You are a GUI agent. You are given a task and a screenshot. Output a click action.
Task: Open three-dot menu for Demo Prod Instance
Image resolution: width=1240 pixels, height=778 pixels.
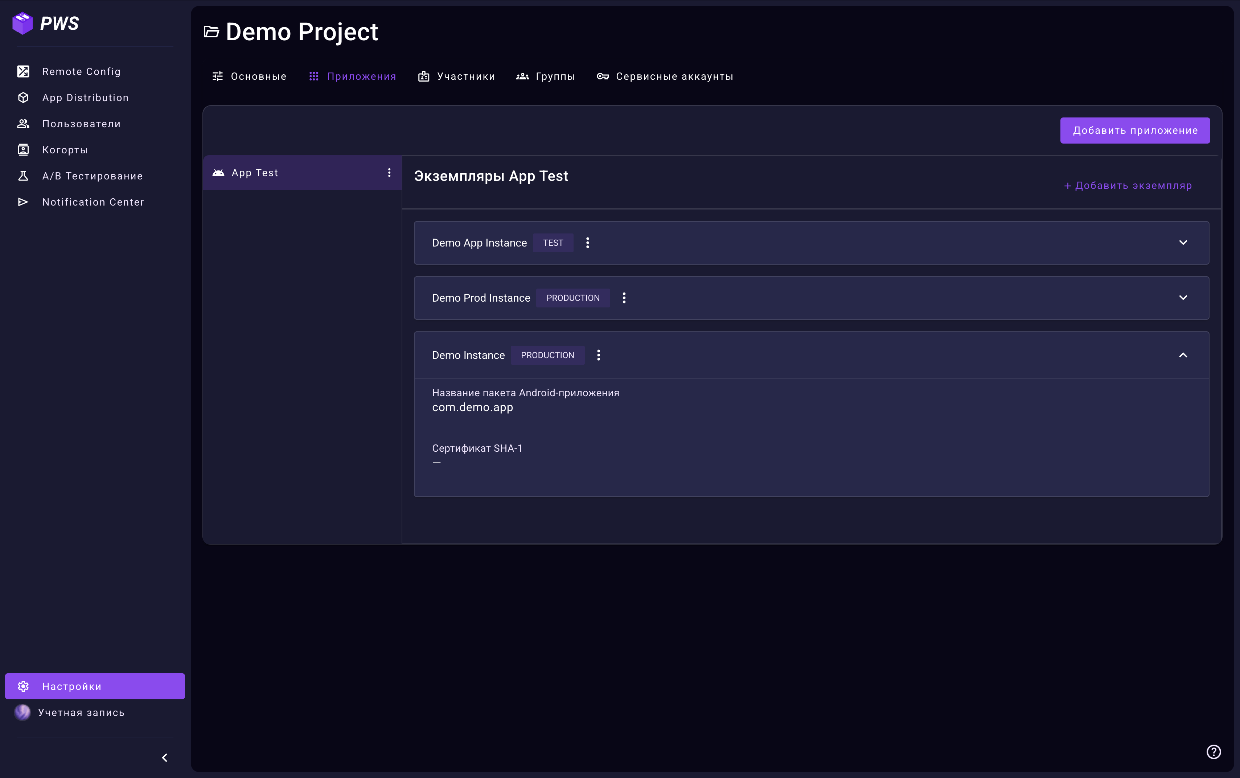coord(624,298)
